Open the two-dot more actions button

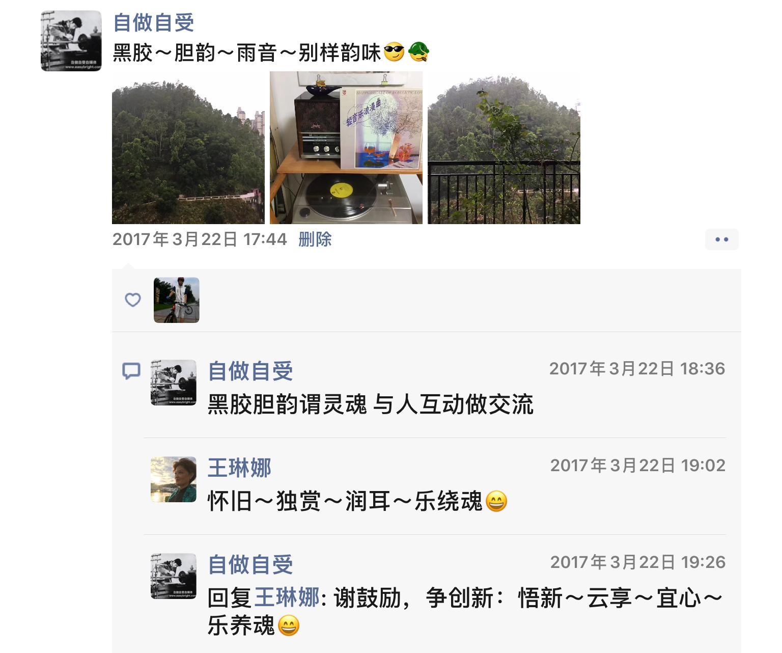click(722, 239)
